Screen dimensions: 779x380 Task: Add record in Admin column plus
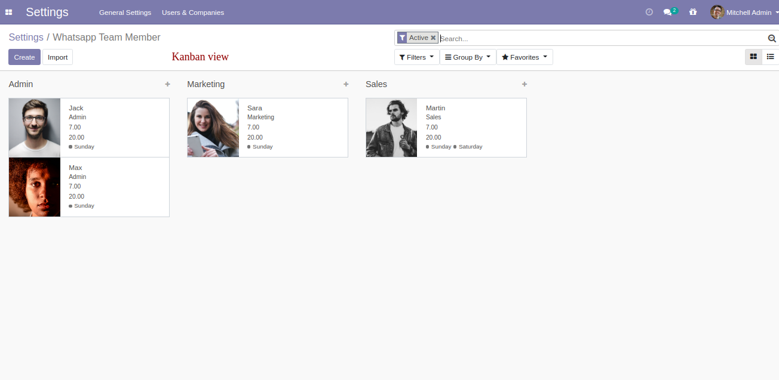tap(167, 84)
